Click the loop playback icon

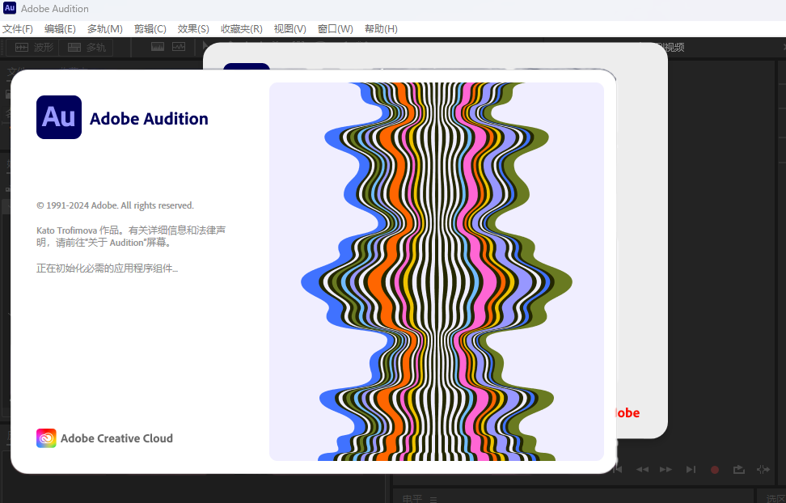(739, 469)
